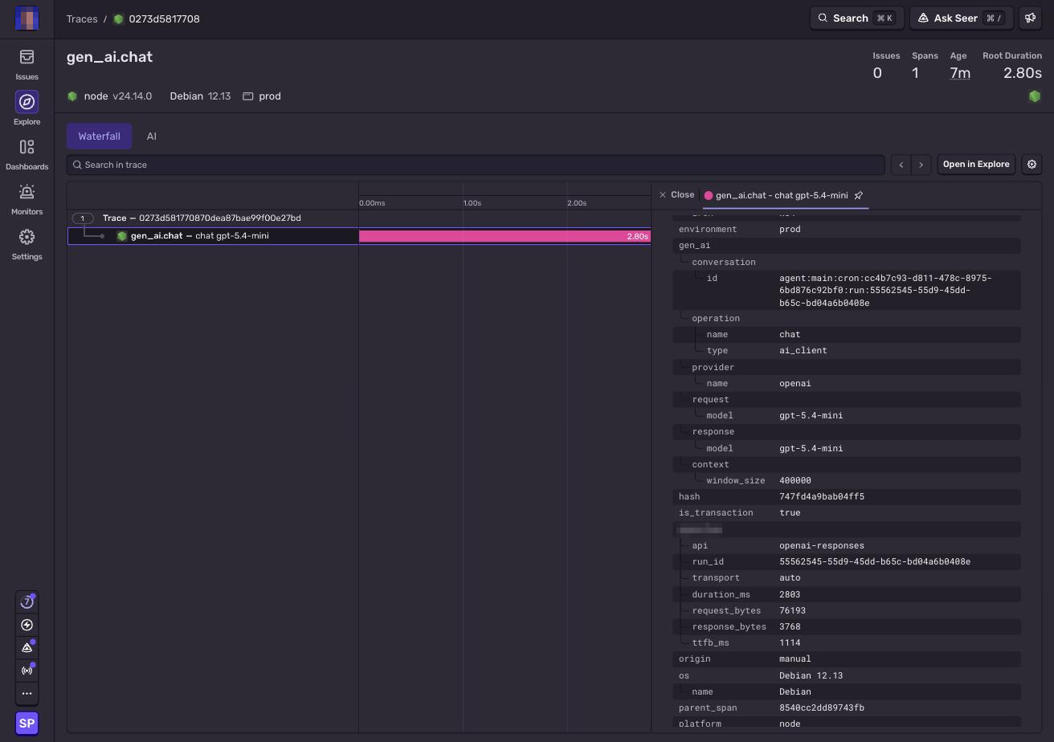1054x742 pixels.
Task: Click the environment prod attribute value
Action: tap(790, 229)
